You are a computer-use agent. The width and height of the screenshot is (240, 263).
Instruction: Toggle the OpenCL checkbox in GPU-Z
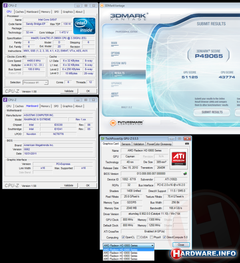tap(123, 237)
